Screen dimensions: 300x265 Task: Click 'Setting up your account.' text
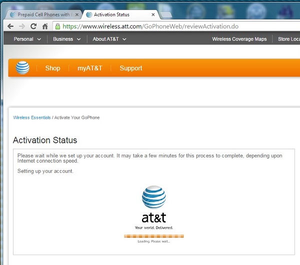(45, 171)
